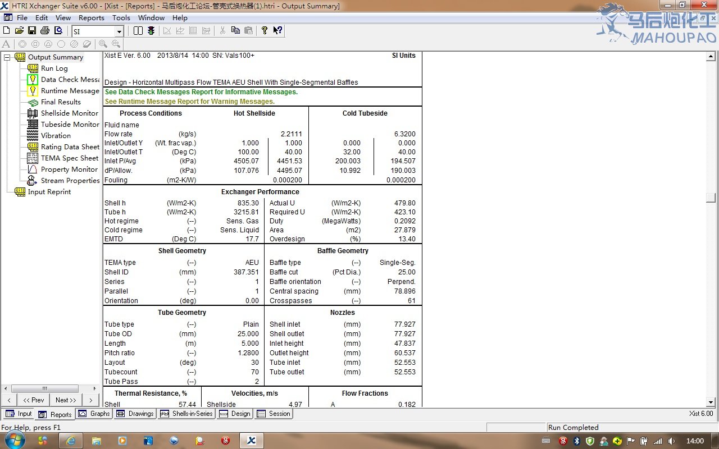The height and width of the screenshot is (449, 719).
Task: Collapse the Output Summary tree node
Action: [7, 57]
